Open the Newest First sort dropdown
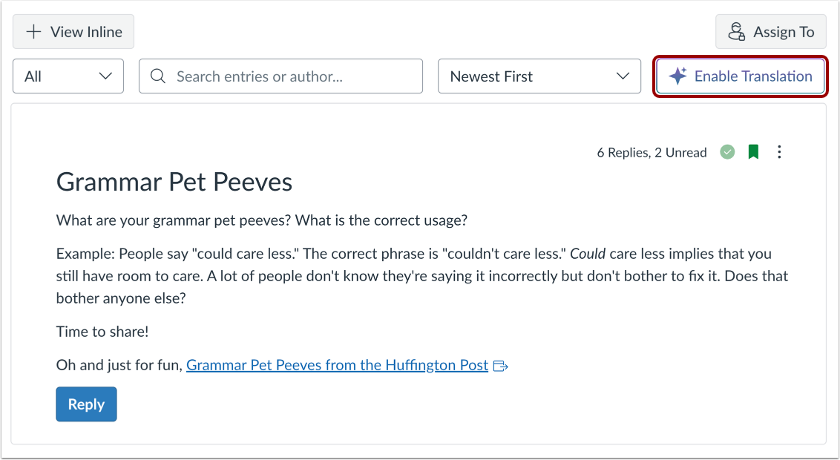This screenshot has width=840, height=460. point(539,76)
